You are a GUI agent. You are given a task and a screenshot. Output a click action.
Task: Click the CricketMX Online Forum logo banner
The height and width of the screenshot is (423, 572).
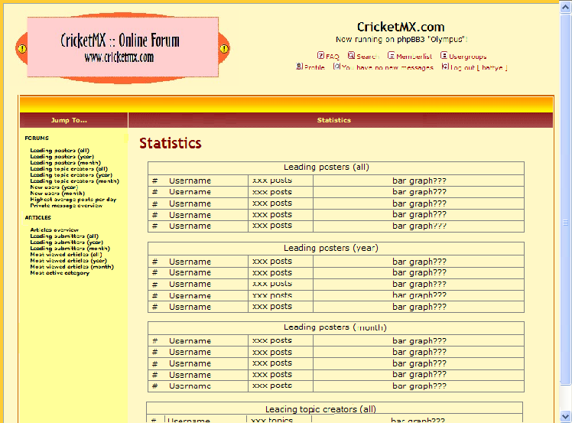pos(122,47)
